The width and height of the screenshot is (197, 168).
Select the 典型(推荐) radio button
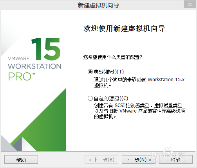coord(90,72)
